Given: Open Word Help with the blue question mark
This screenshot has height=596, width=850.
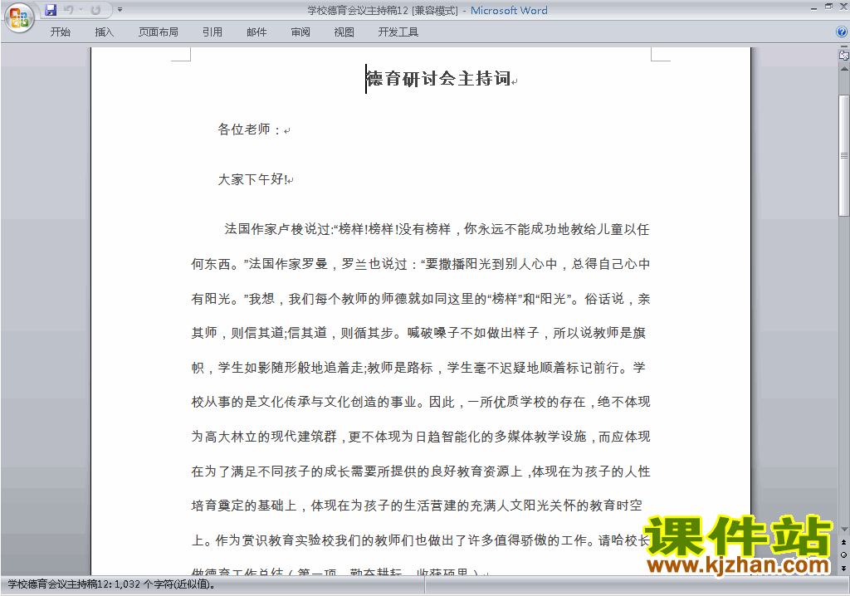Looking at the screenshot, I should pos(842,32).
